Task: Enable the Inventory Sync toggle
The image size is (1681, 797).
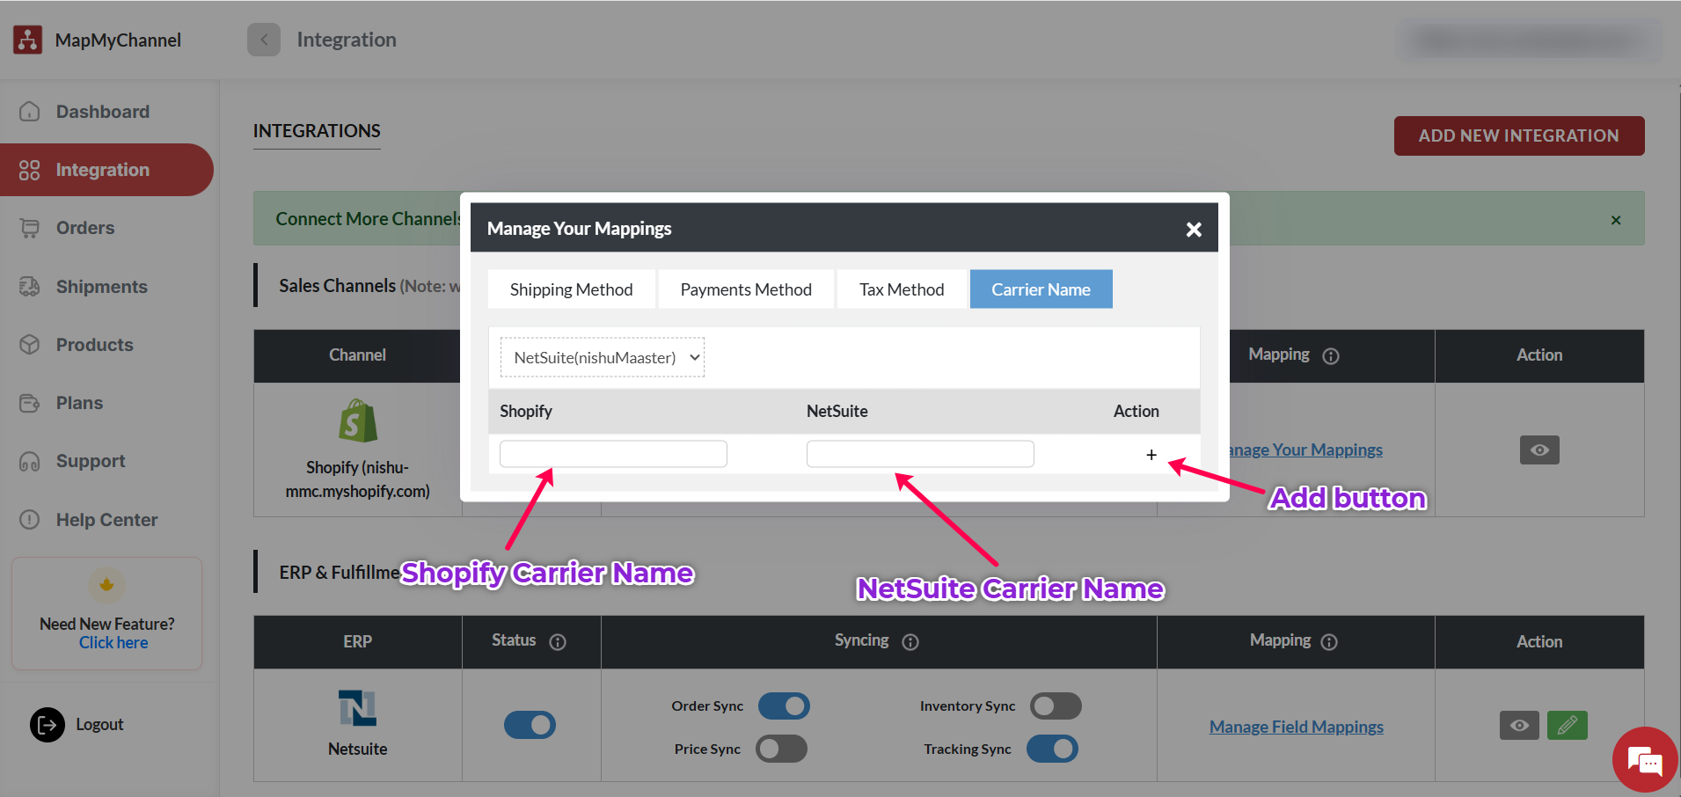Action: (x=1055, y=706)
